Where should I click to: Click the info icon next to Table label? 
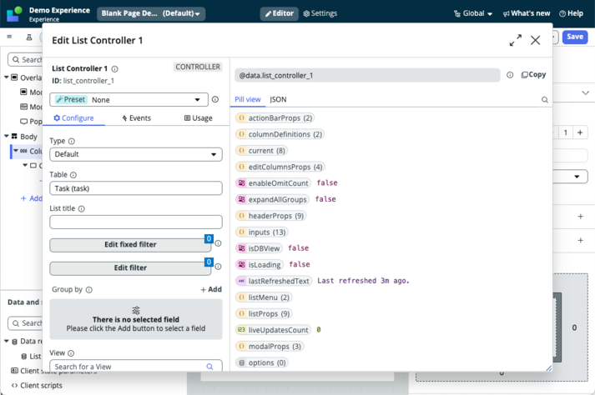tap(73, 175)
